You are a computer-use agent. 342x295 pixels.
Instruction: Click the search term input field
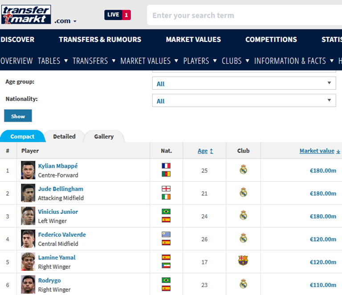(x=240, y=15)
